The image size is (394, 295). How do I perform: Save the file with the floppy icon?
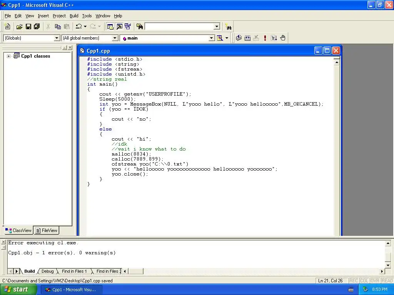[x=28, y=27]
